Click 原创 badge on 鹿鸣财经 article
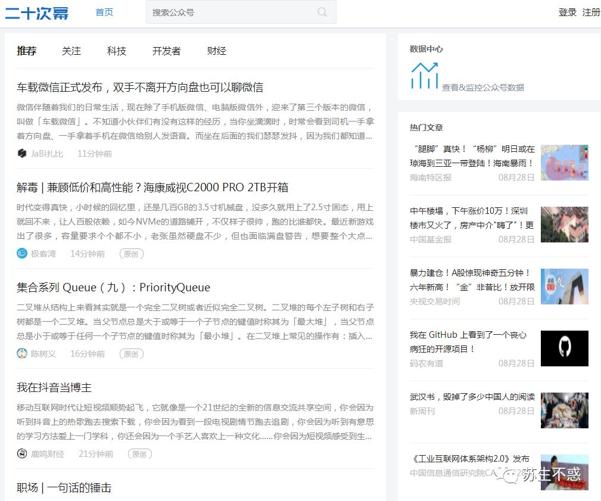The image size is (601, 501). 140,454
